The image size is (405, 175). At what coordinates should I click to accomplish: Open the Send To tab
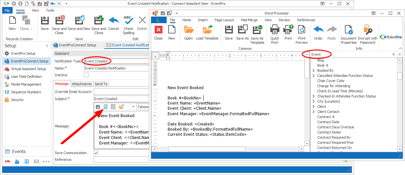pyautogui.click(x=101, y=84)
